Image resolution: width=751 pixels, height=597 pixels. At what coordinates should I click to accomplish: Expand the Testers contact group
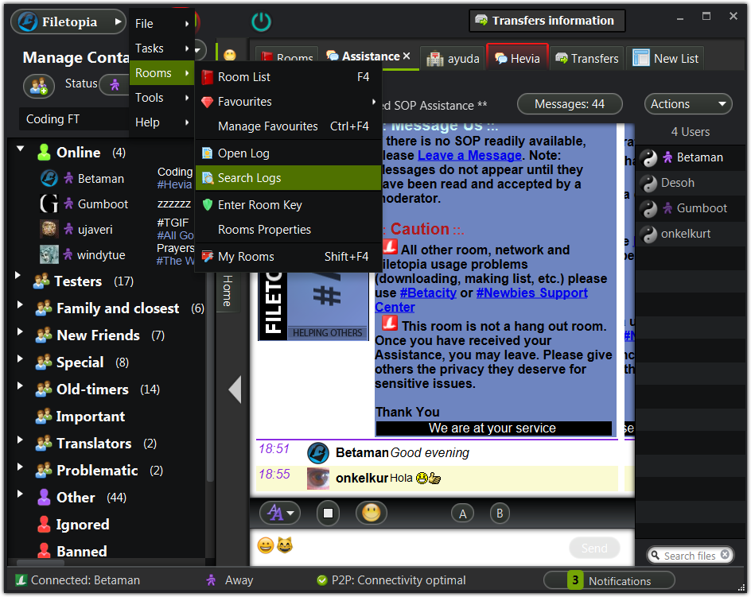click(18, 275)
